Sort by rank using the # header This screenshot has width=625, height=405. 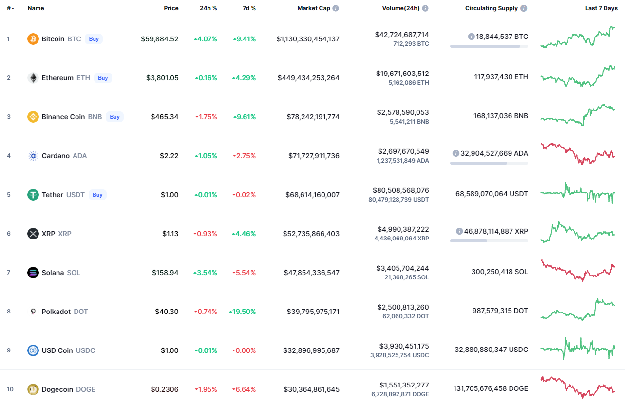(x=10, y=8)
